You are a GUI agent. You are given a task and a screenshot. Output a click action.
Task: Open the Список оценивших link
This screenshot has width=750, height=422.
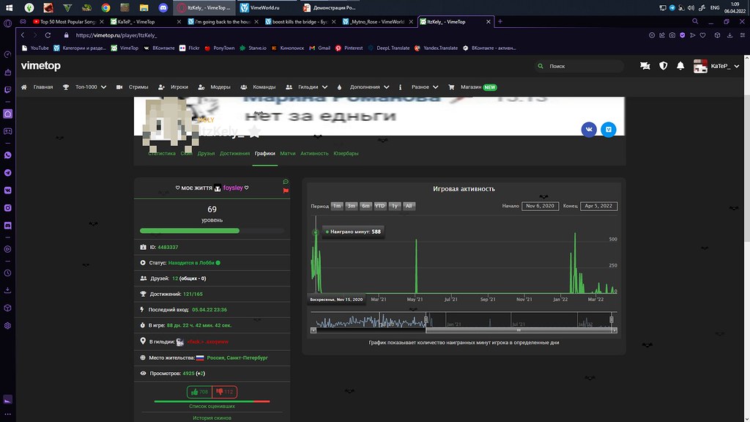click(212, 406)
